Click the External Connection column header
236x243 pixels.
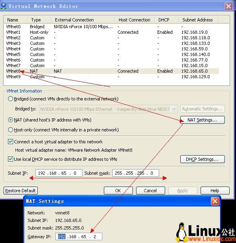[83, 20]
